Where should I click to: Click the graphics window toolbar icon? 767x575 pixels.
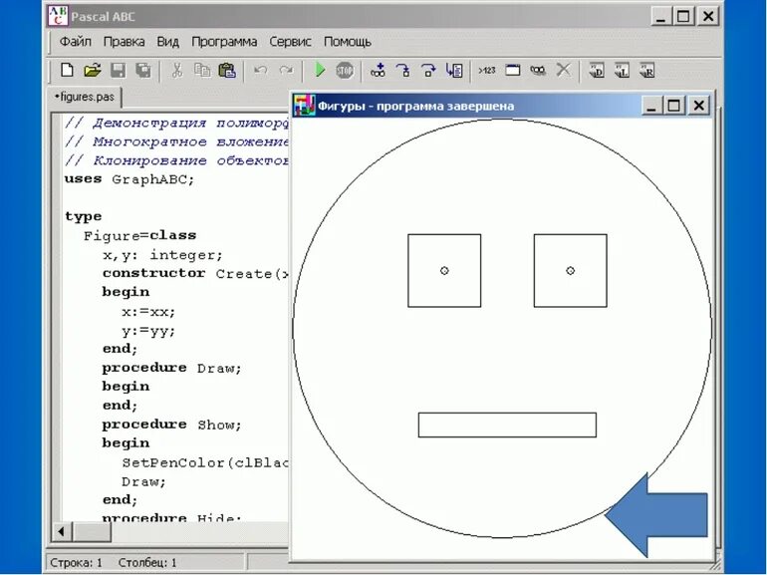513,71
